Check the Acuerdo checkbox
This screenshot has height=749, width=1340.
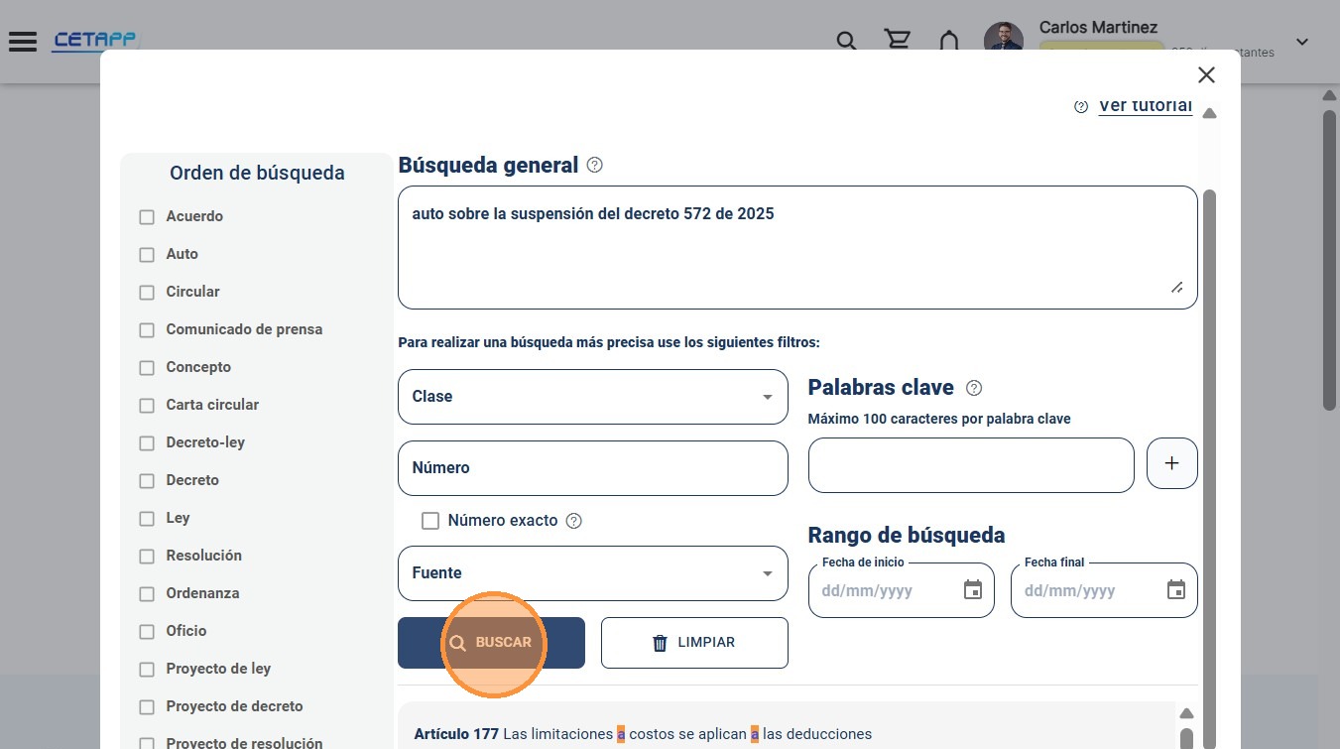[x=147, y=217]
